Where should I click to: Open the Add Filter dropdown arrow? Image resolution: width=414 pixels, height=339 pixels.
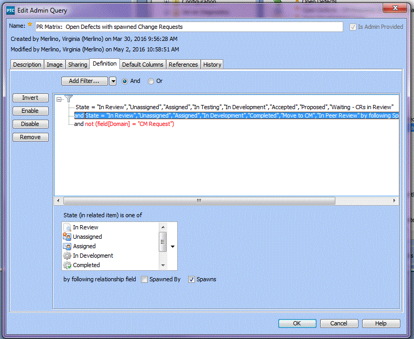(x=113, y=81)
